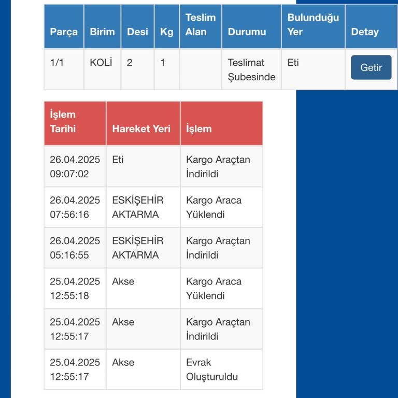398x398 pixels.
Task: Click Kargo Araca Yüklendi in 12:55:18 row
Action: (214, 289)
